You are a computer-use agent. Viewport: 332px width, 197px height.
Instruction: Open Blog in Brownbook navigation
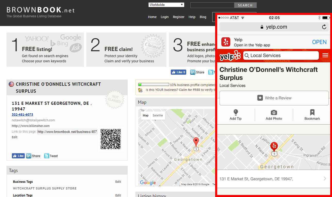pyautogui.click(x=203, y=17)
